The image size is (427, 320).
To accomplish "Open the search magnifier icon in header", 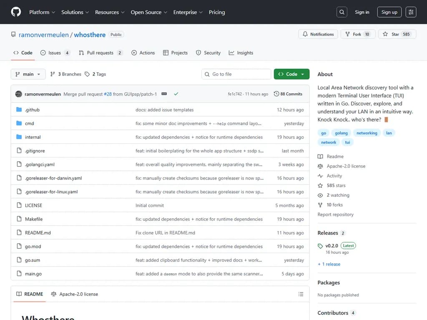I will [x=342, y=12].
